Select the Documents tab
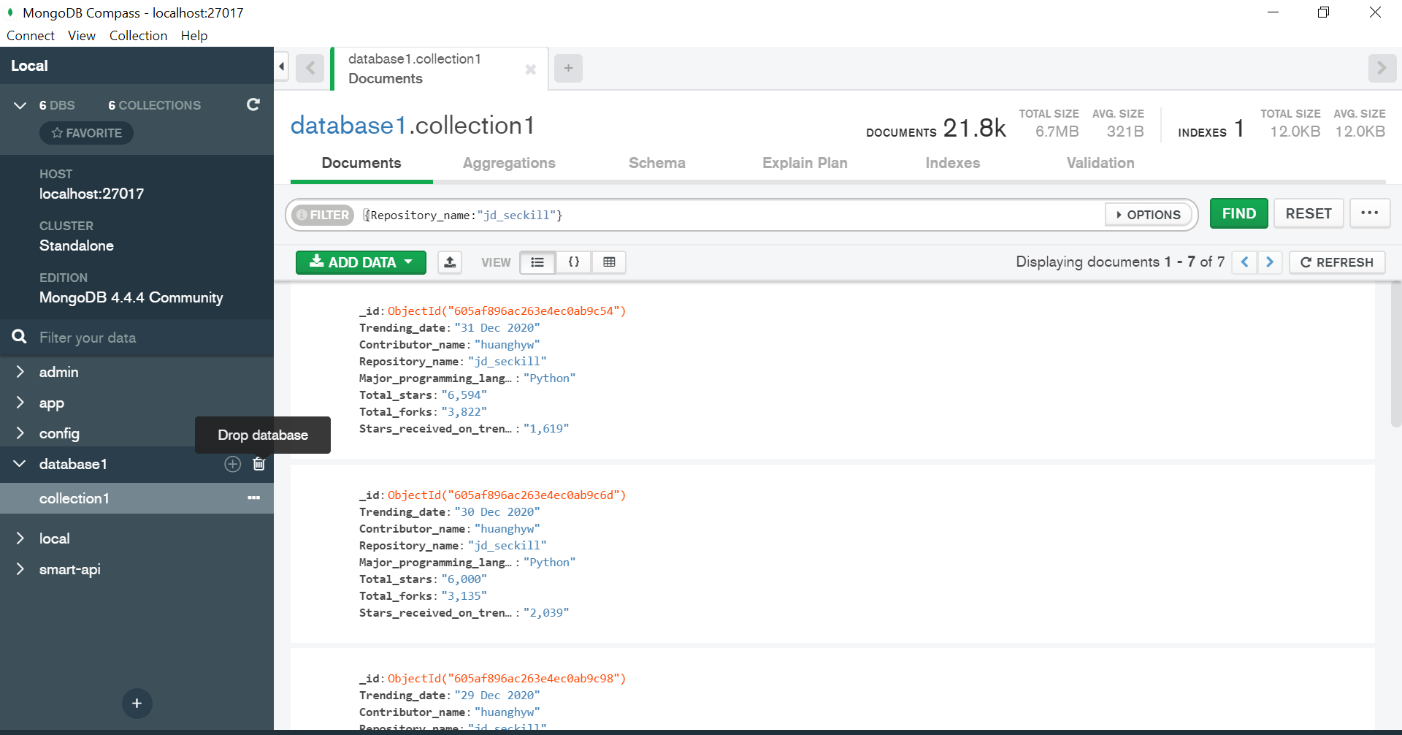1402x735 pixels. tap(361, 163)
